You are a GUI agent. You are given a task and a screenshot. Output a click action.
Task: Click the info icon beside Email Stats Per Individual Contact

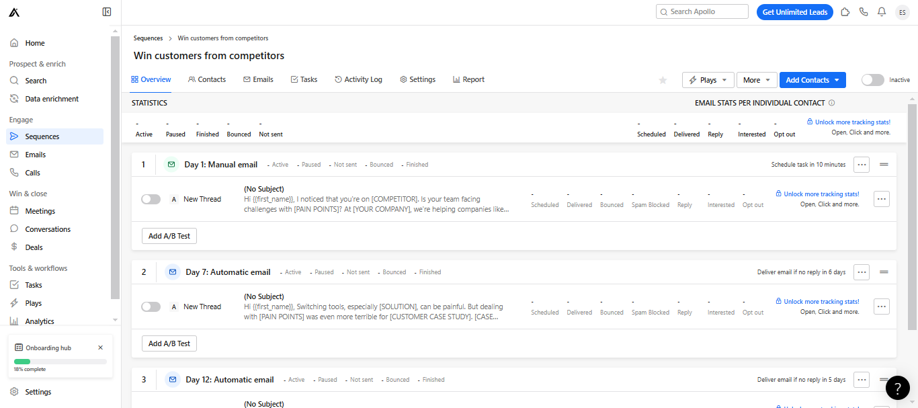pos(832,103)
